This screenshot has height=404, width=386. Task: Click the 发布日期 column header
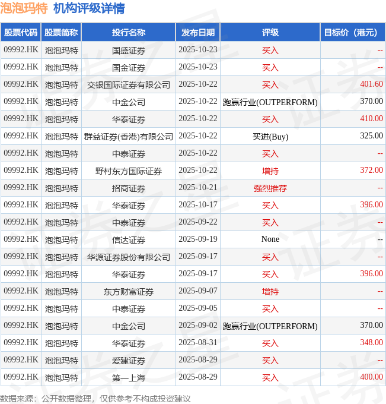click(198, 33)
